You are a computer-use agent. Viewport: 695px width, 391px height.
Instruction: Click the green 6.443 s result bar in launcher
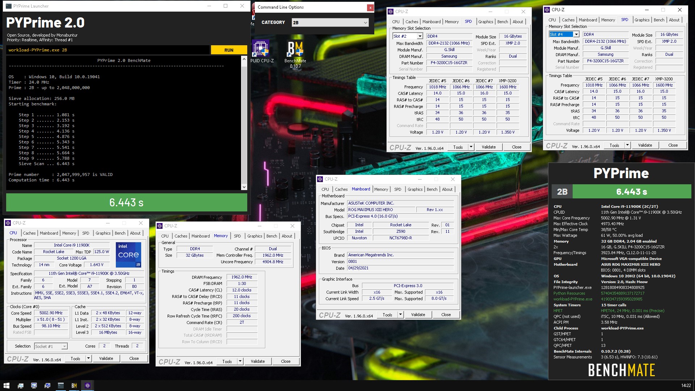(127, 202)
